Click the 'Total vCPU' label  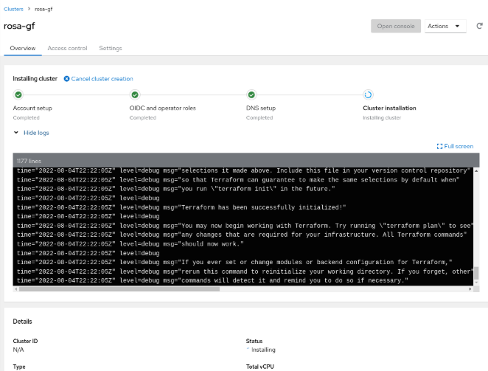point(260,367)
